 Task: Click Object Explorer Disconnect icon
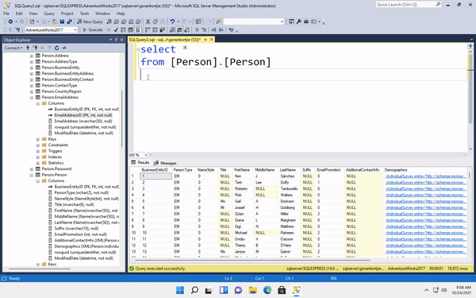(x=35, y=48)
